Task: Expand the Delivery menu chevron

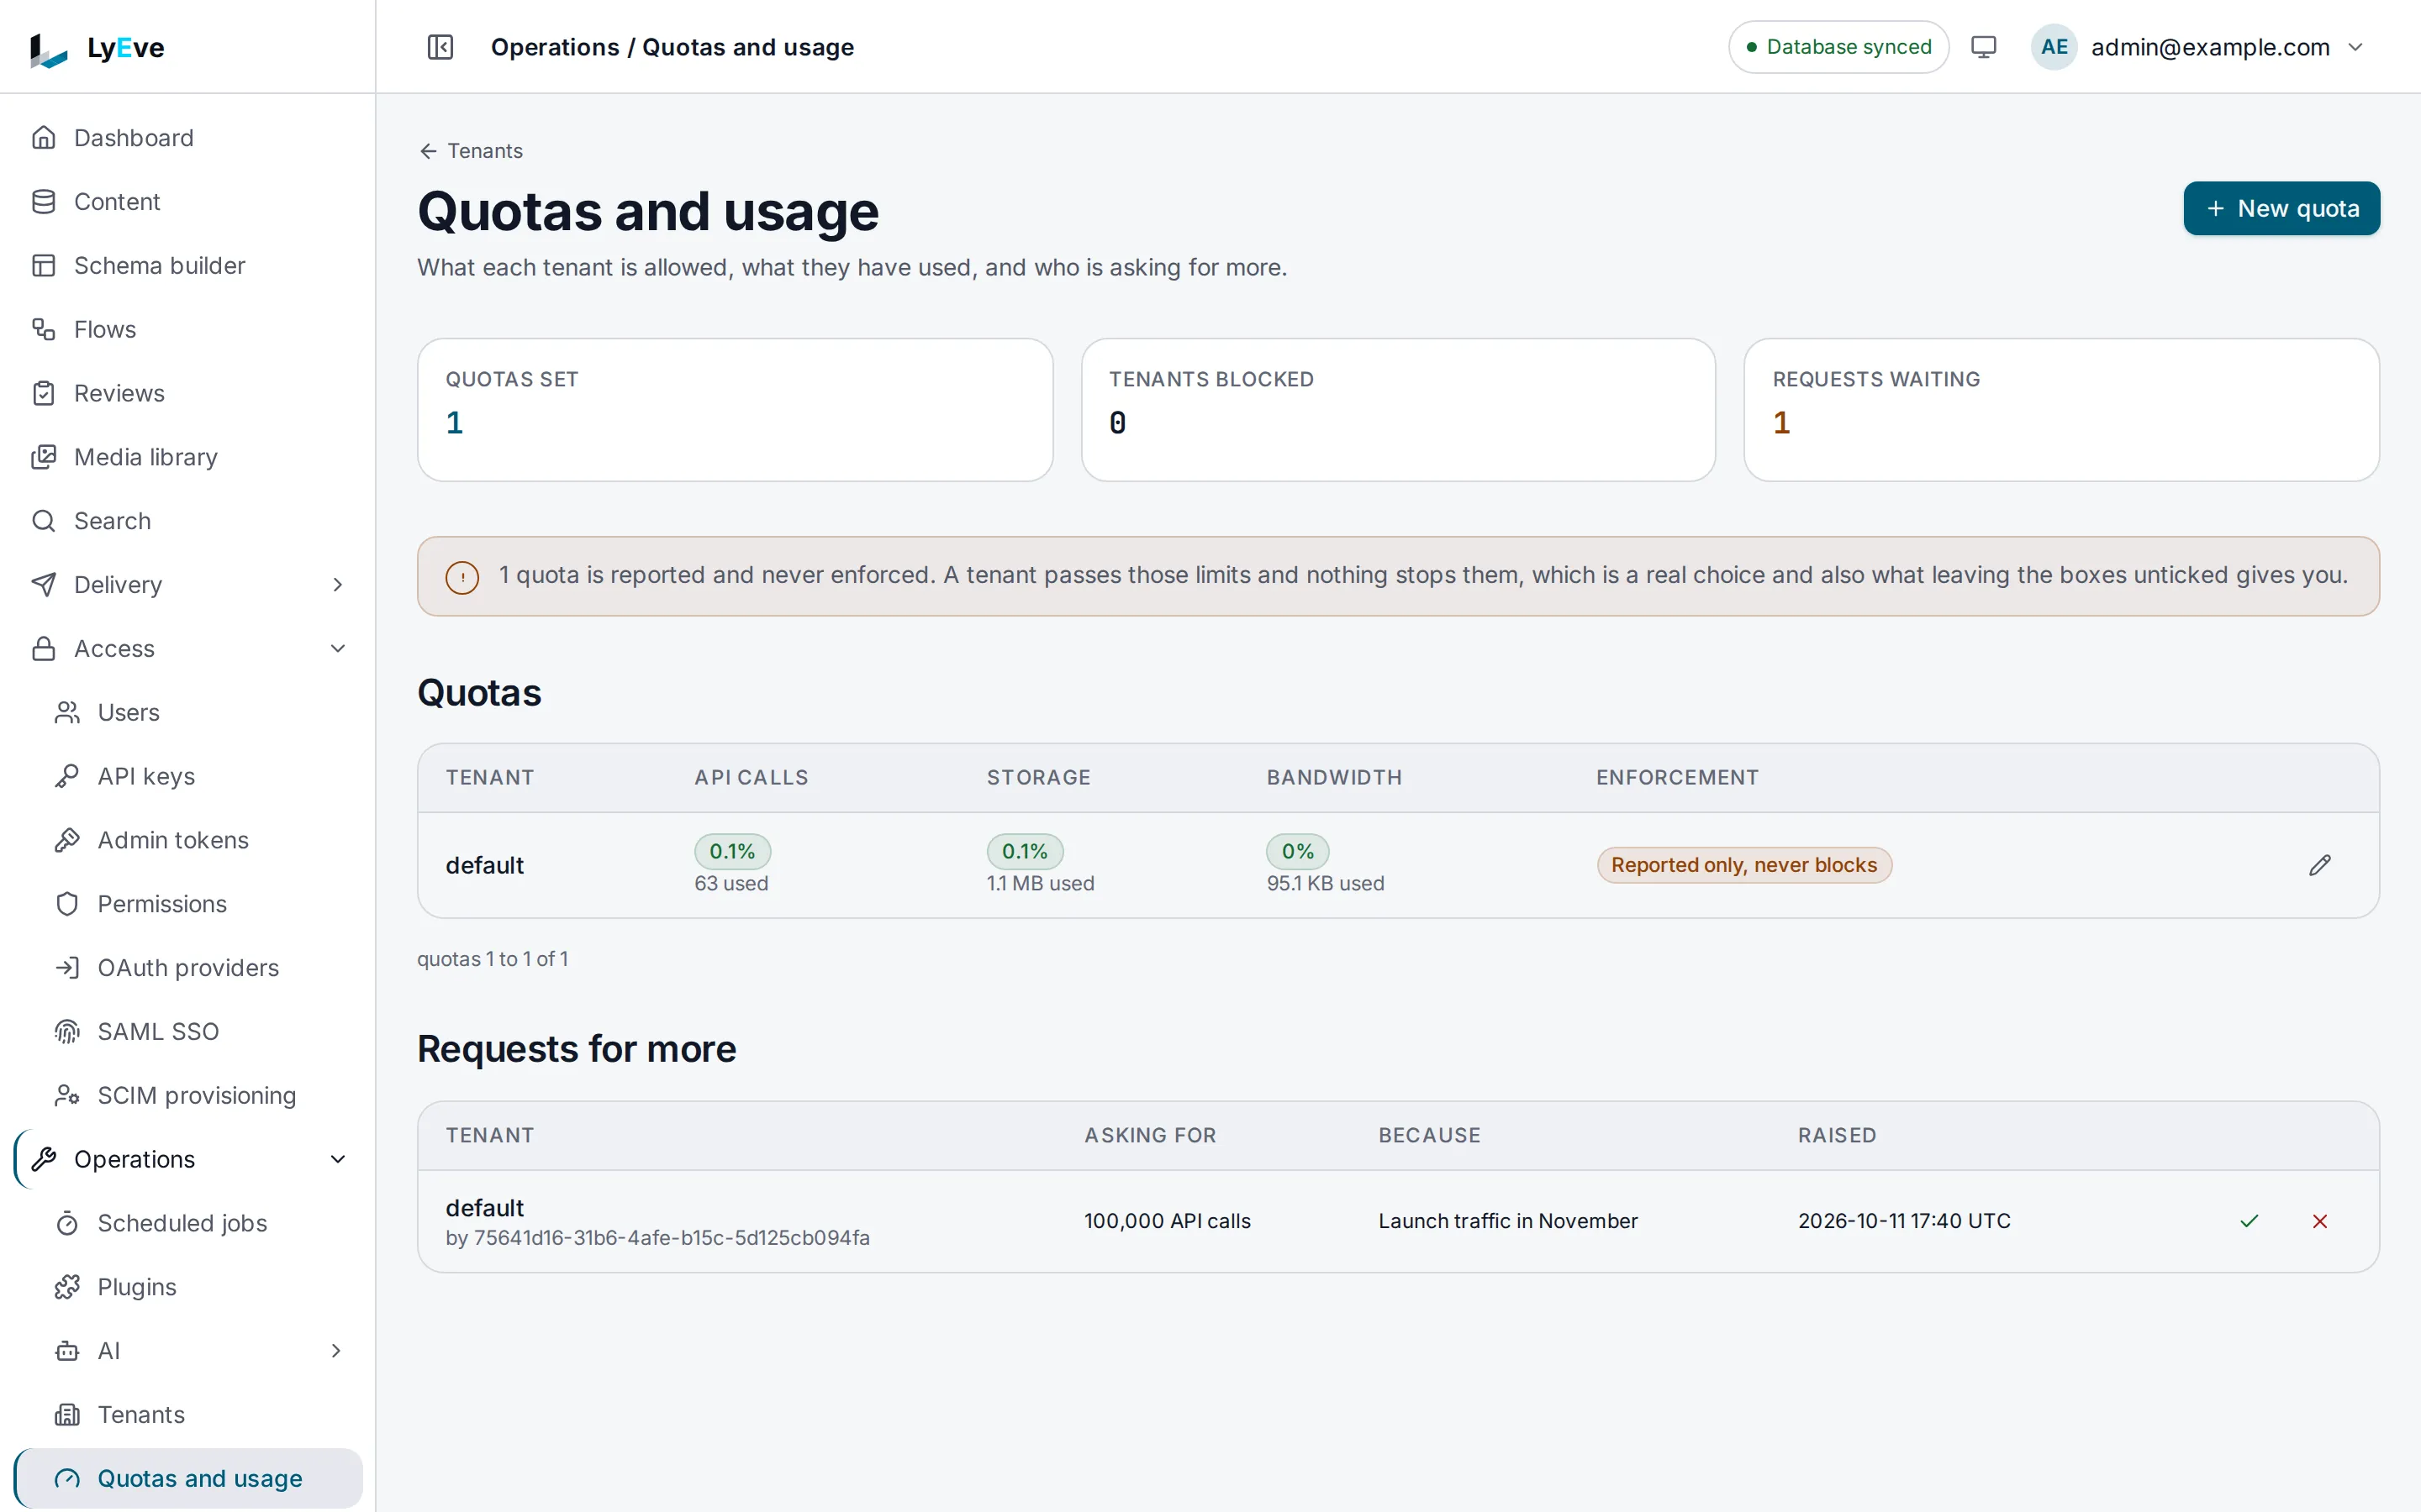Action: (337, 585)
